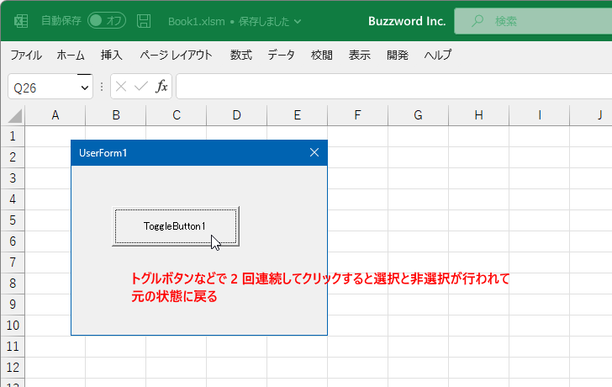Click the search box in the title bar

[533, 21]
